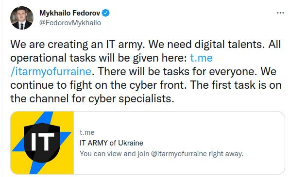This screenshot has width=290, height=177.
Task: Follow the t.me link in tweet text
Action: pyautogui.click(x=201, y=58)
